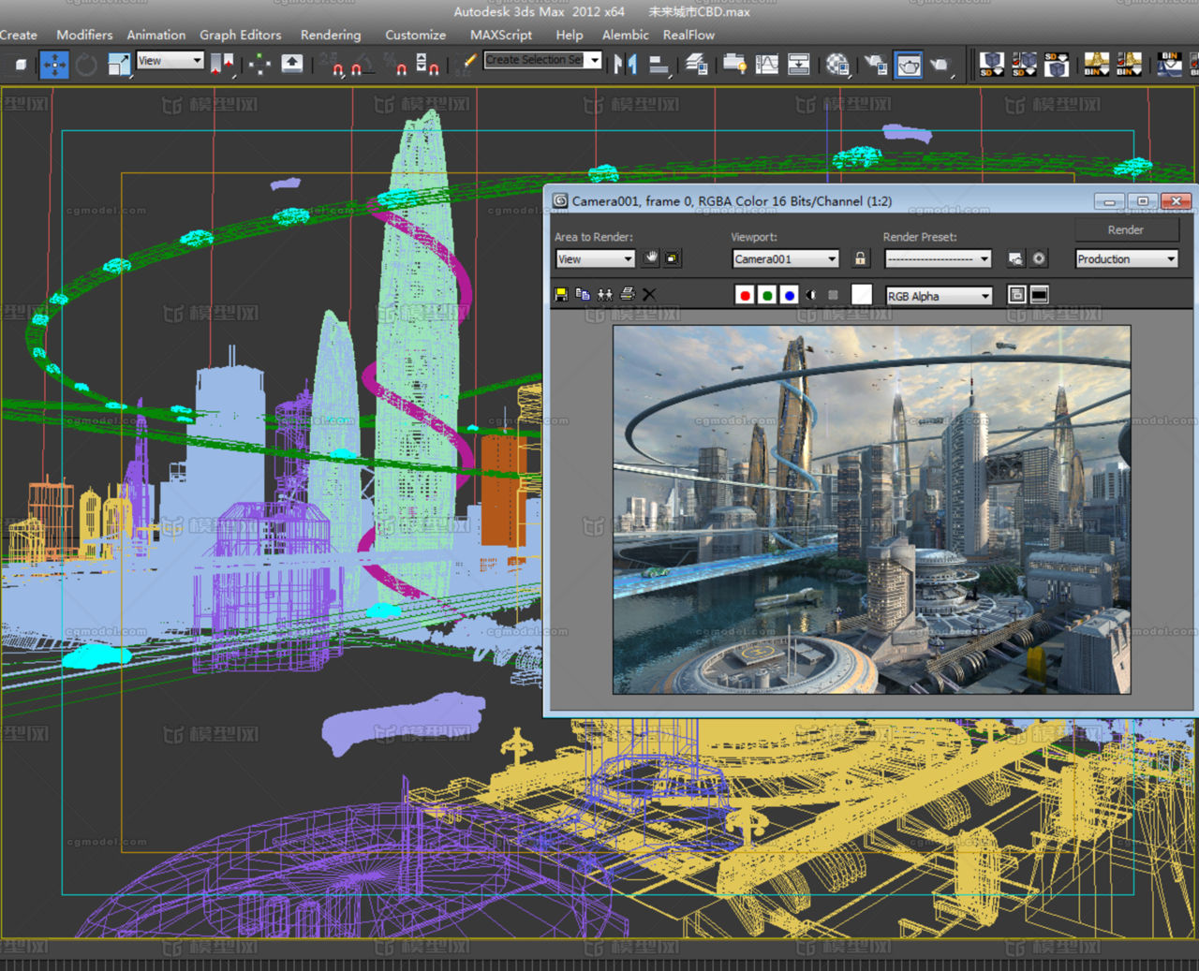Click the Create Selection Set field
1199x971 pixels.
point(534,60)
